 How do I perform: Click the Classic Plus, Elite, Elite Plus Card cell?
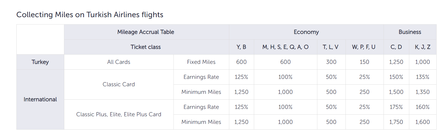coord(119,114)
